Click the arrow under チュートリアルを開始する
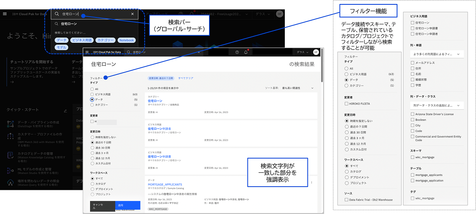The width and height of the screenshot is (476, 214). pos(12,82)
